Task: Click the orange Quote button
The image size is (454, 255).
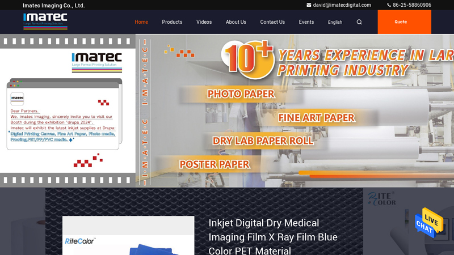Action: [x=404, y=22]
